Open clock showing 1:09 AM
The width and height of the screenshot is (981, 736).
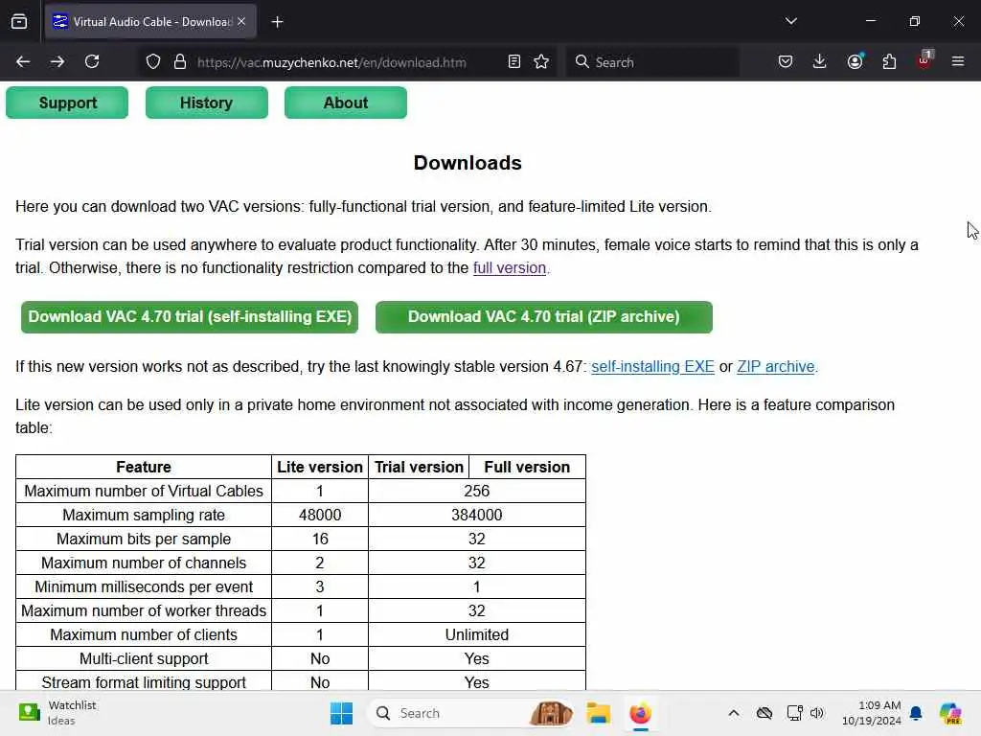872,713
